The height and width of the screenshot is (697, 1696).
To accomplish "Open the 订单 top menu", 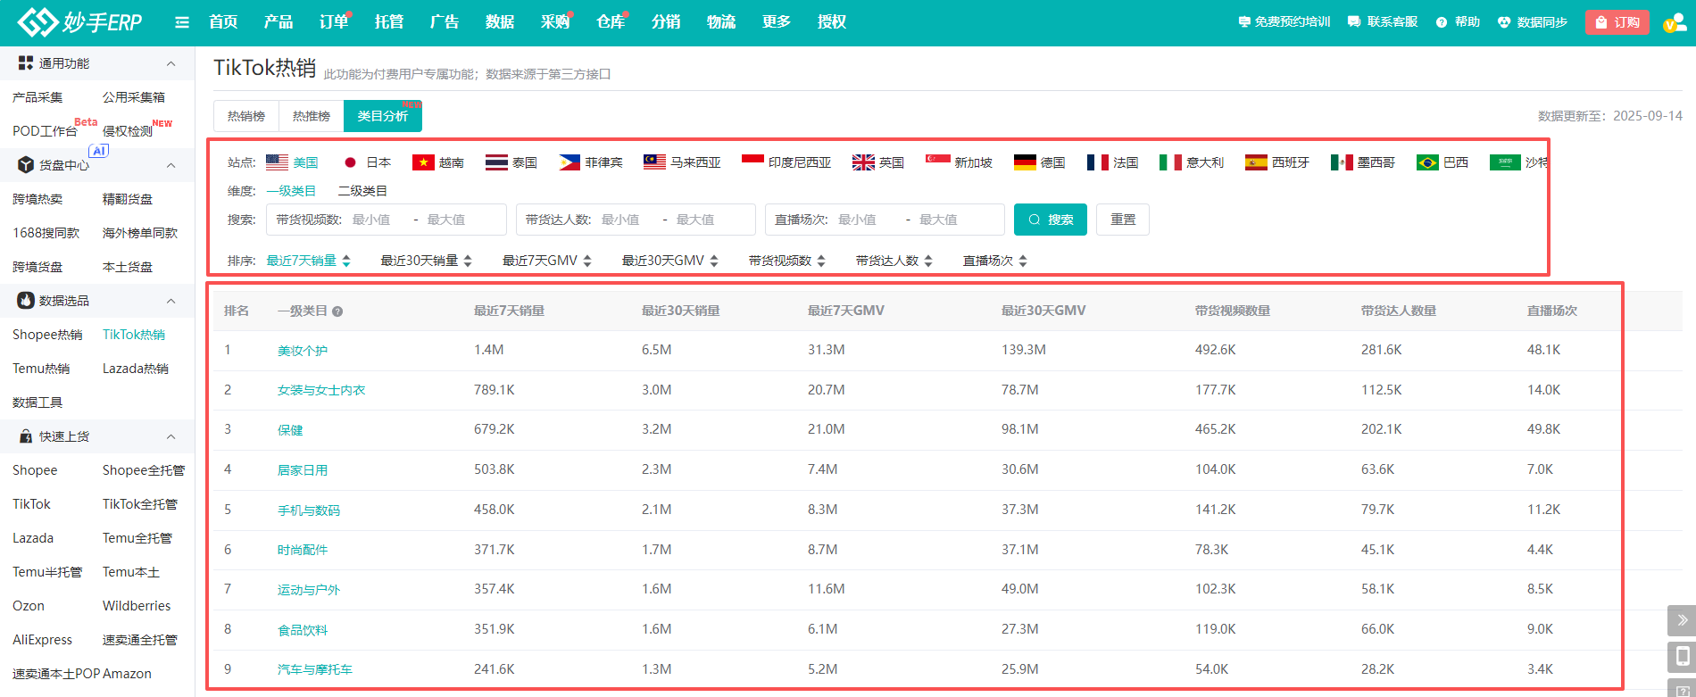I will (334, 22).
